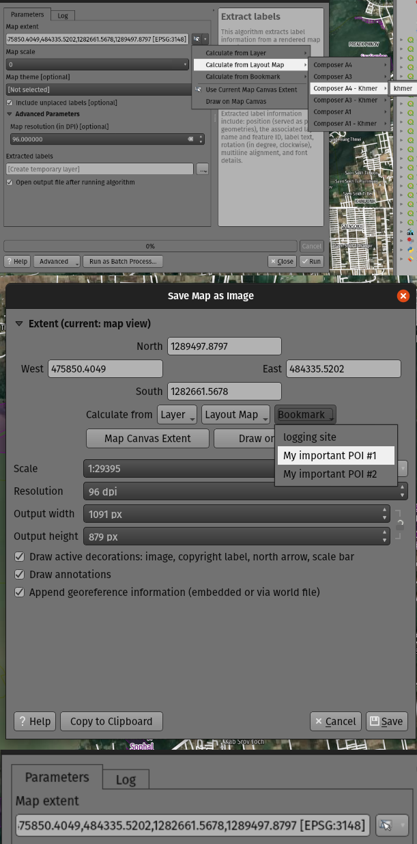Uncheck Draw annotations option
Viewport: 417px width, 844px height.
pos(19,575)
